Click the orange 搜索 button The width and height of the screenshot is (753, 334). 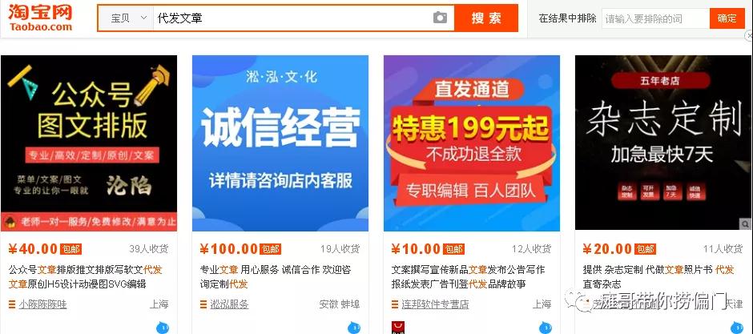[486, 18]
